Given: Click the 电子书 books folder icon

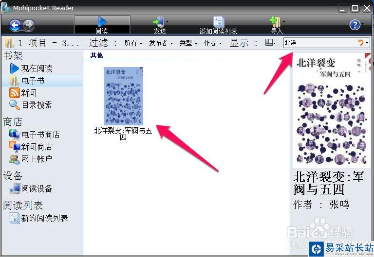Looking at the screenshot, I should coord(14,81).
